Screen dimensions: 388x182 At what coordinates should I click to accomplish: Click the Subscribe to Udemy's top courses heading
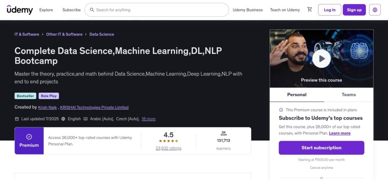(321, 118)
